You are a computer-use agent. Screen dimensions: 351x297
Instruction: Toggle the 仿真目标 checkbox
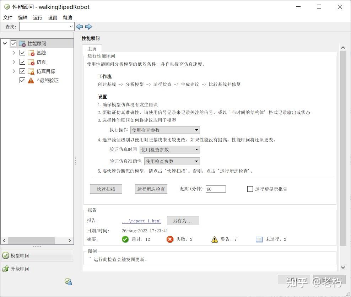(x=22, y=71)
